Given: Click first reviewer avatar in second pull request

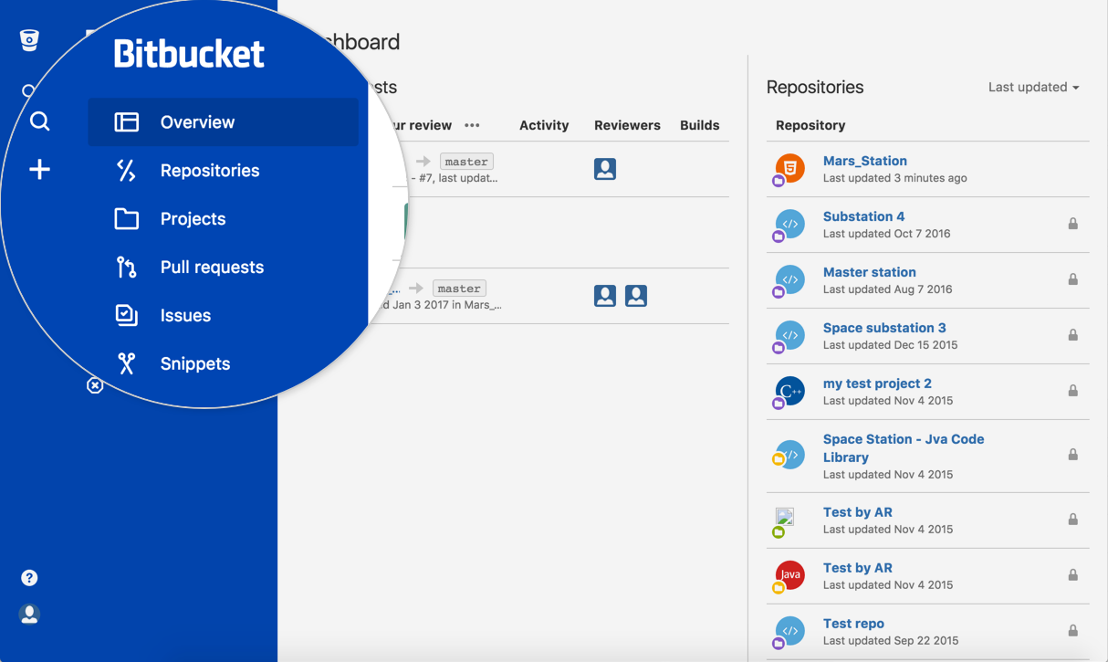Looking at the screenshot, I should tap(605, 296).
